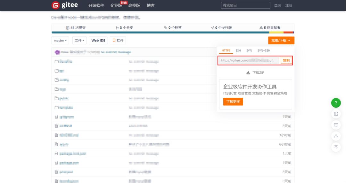Click the 登录 login link

[x=277, y=5]
